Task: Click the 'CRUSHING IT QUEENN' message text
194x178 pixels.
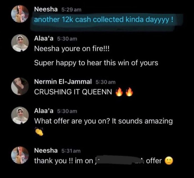Action: pyautogui.click(x=73, y=92)
